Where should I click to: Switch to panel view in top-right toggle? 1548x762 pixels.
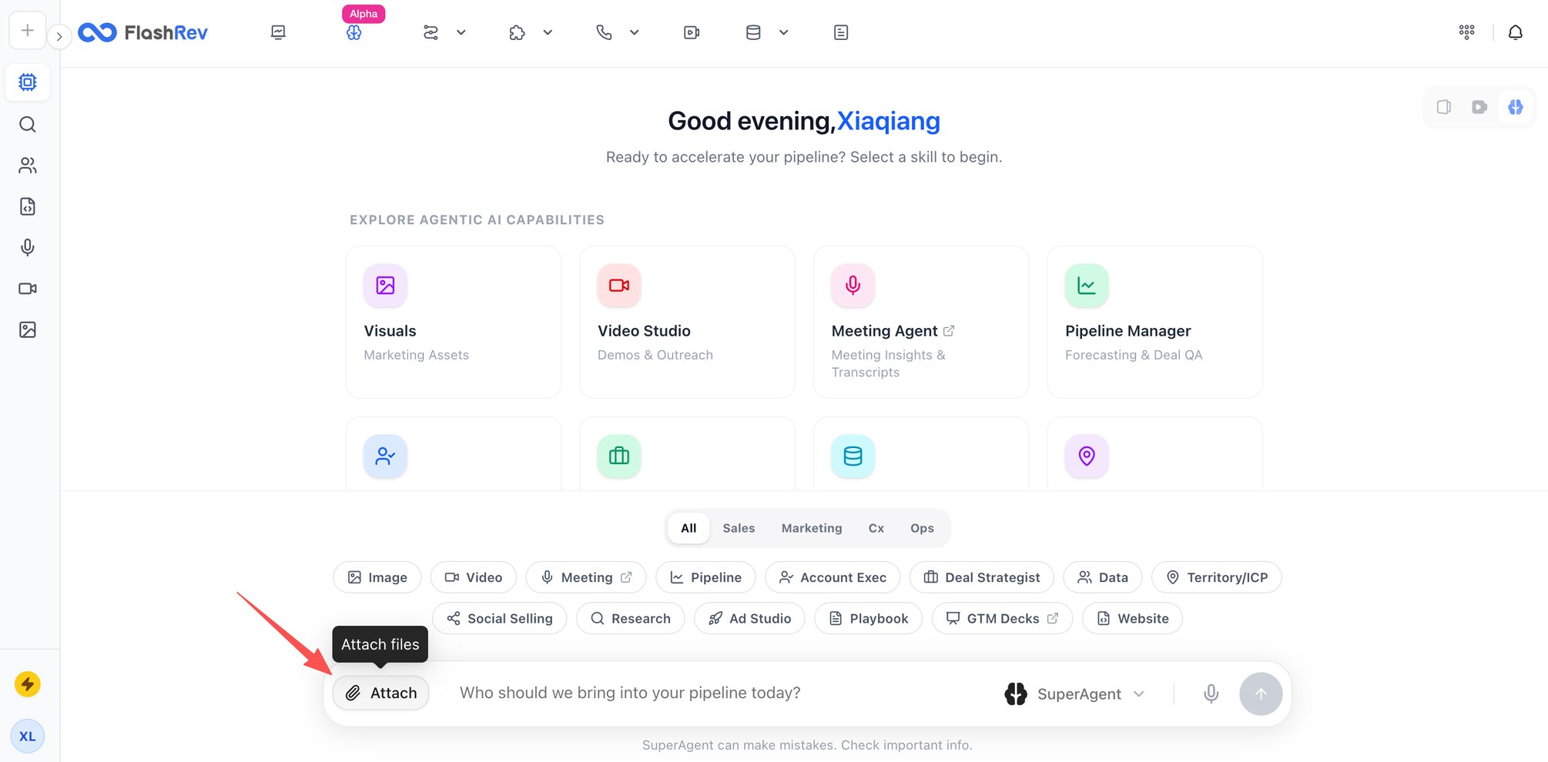tap(1444, 107)
